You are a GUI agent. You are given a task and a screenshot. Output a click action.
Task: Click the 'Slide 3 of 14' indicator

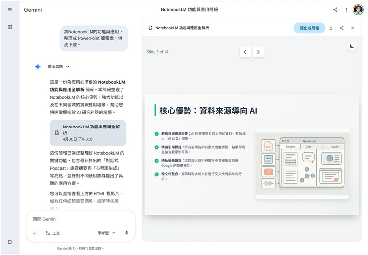pyautogui.click(x=158, y=52)
